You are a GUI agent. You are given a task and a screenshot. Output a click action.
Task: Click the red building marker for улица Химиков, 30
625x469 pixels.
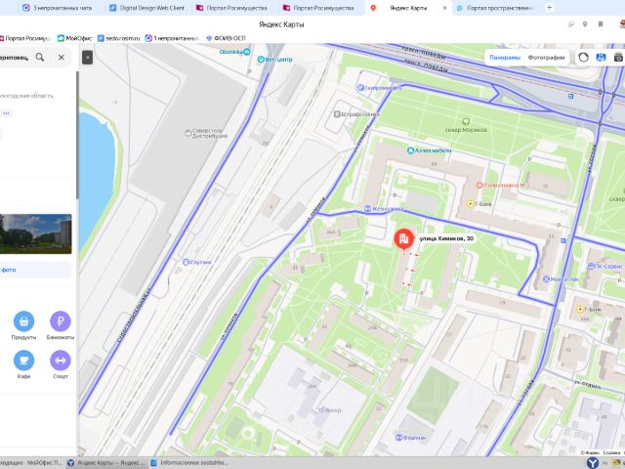tap(403, 238)
